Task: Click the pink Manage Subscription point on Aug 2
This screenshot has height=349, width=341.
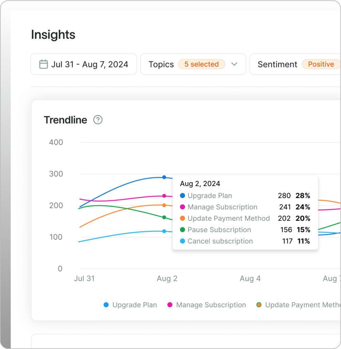Action: 164,196
